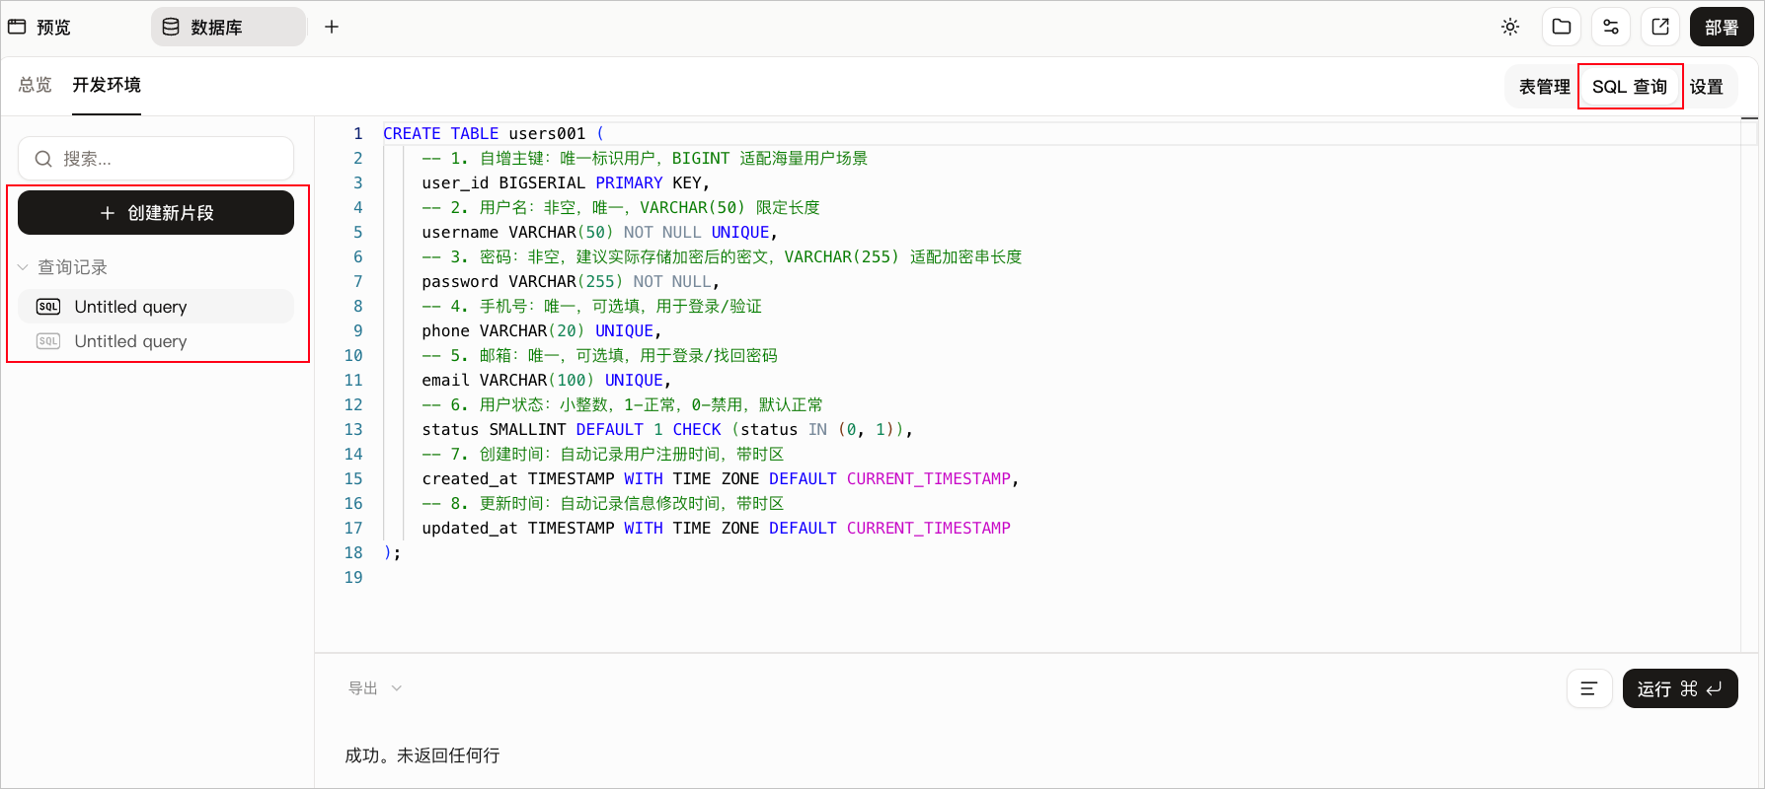
Task: Open the folder icon in top bar
Action: tap(1562, 28)
